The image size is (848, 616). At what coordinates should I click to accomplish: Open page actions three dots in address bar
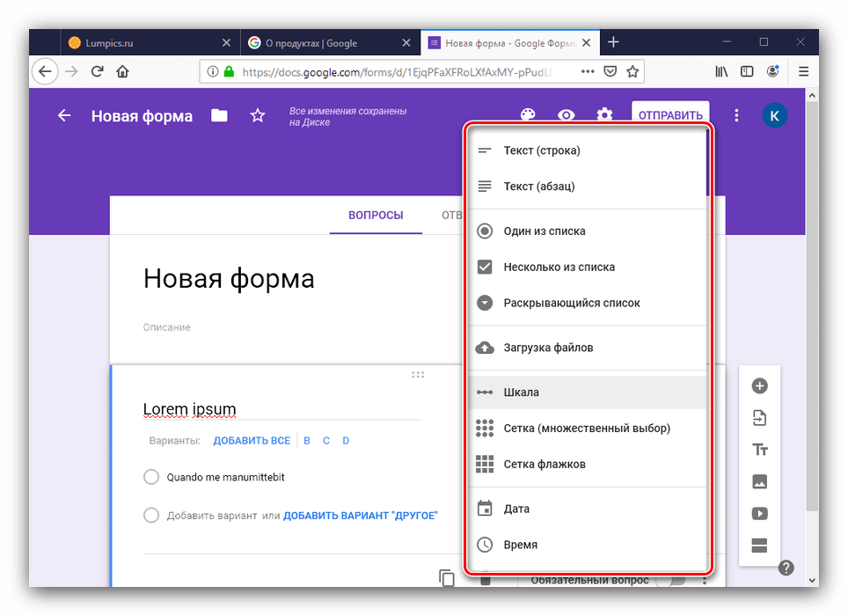coord(588,71)
